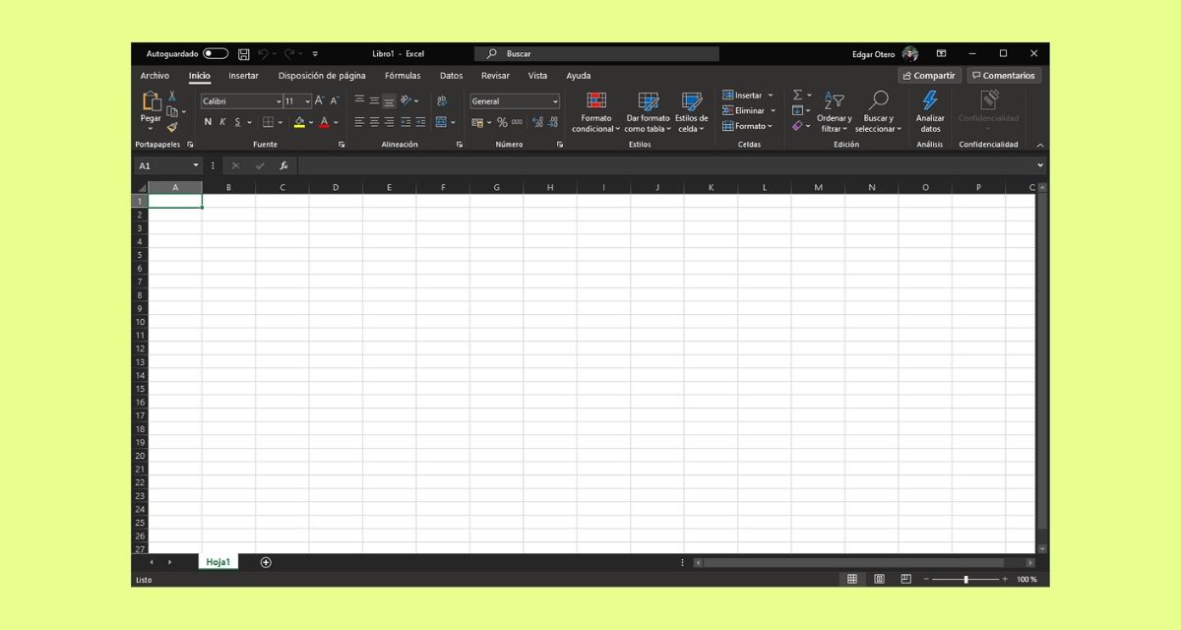Click the Analizar datos lightning icon
The width and height of the screenshot is (1181, 630).
point(930,100)
